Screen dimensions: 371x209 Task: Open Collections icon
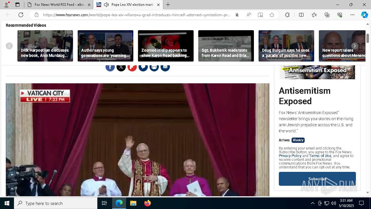(327, 15)
